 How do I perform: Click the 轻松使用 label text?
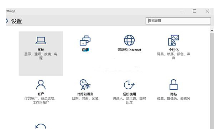point(129,94)
